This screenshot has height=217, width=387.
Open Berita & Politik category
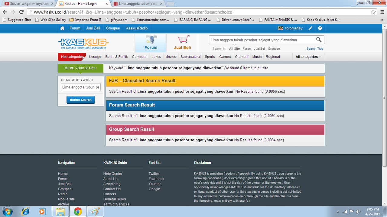point(117,57)
